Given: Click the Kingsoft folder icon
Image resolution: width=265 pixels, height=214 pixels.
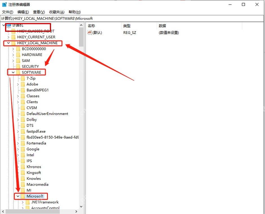Looking at the screenshot, I should 23,173.
